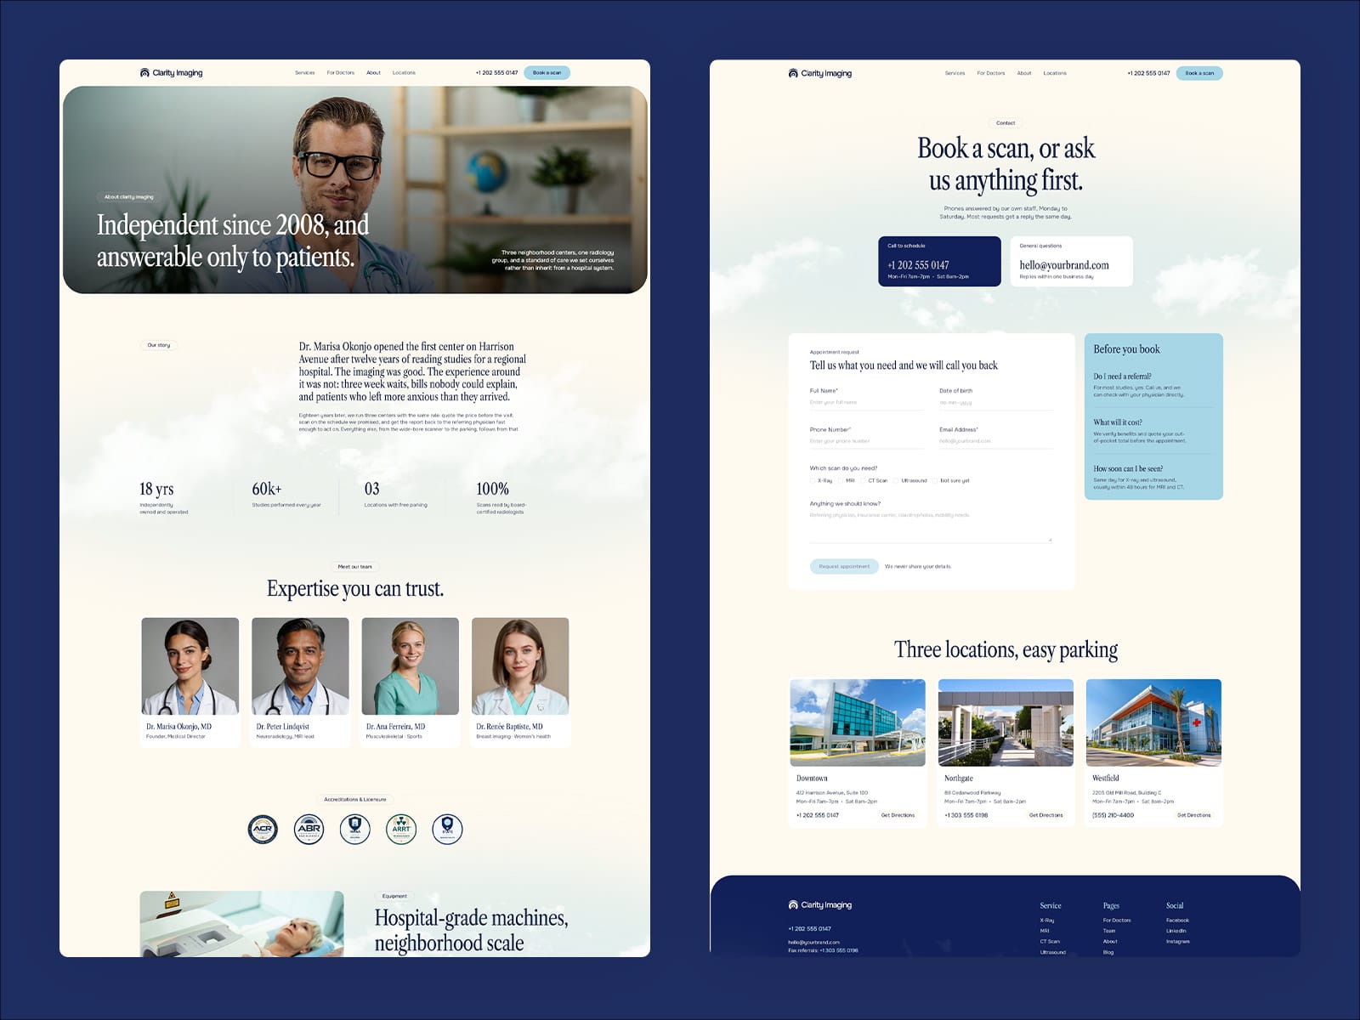Click the Facebook link in the footer
This screenshot has height=1020, width=1360.
pyautogui.click(x=1177, y=921)
